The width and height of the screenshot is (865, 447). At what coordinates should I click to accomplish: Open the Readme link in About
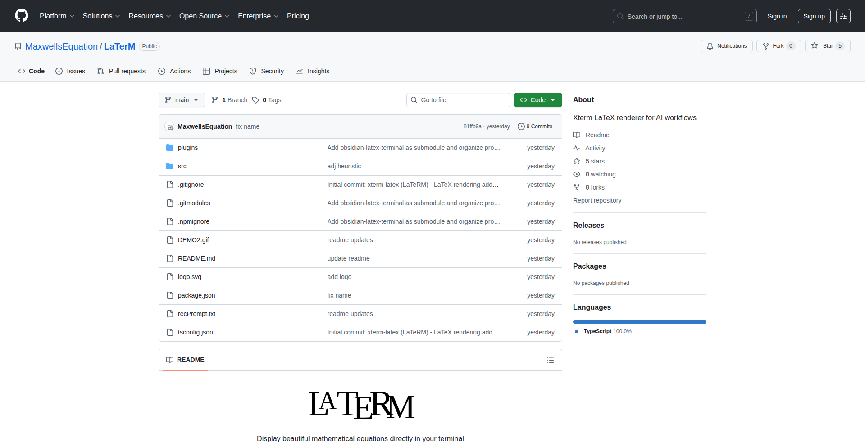click(591, 135)
